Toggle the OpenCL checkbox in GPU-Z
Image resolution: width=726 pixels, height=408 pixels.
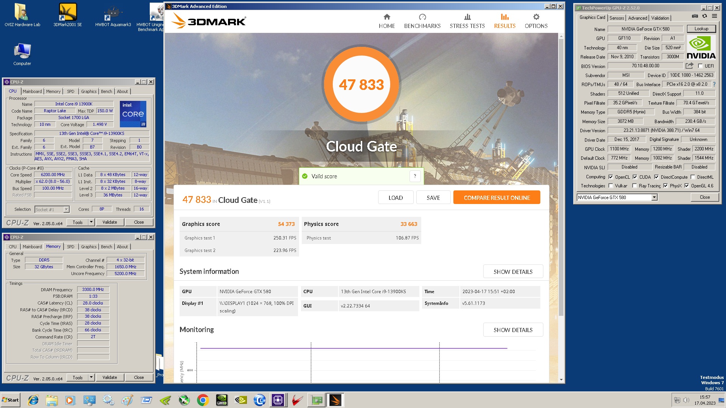click(x=611, y=177)
